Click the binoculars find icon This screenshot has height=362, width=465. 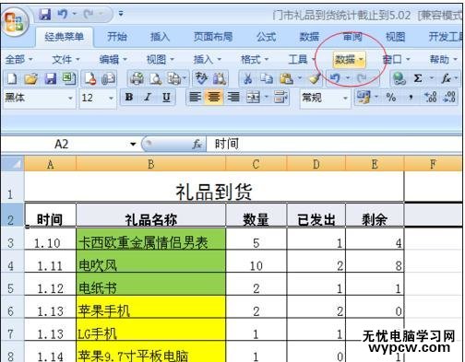[x=220, y=79]
